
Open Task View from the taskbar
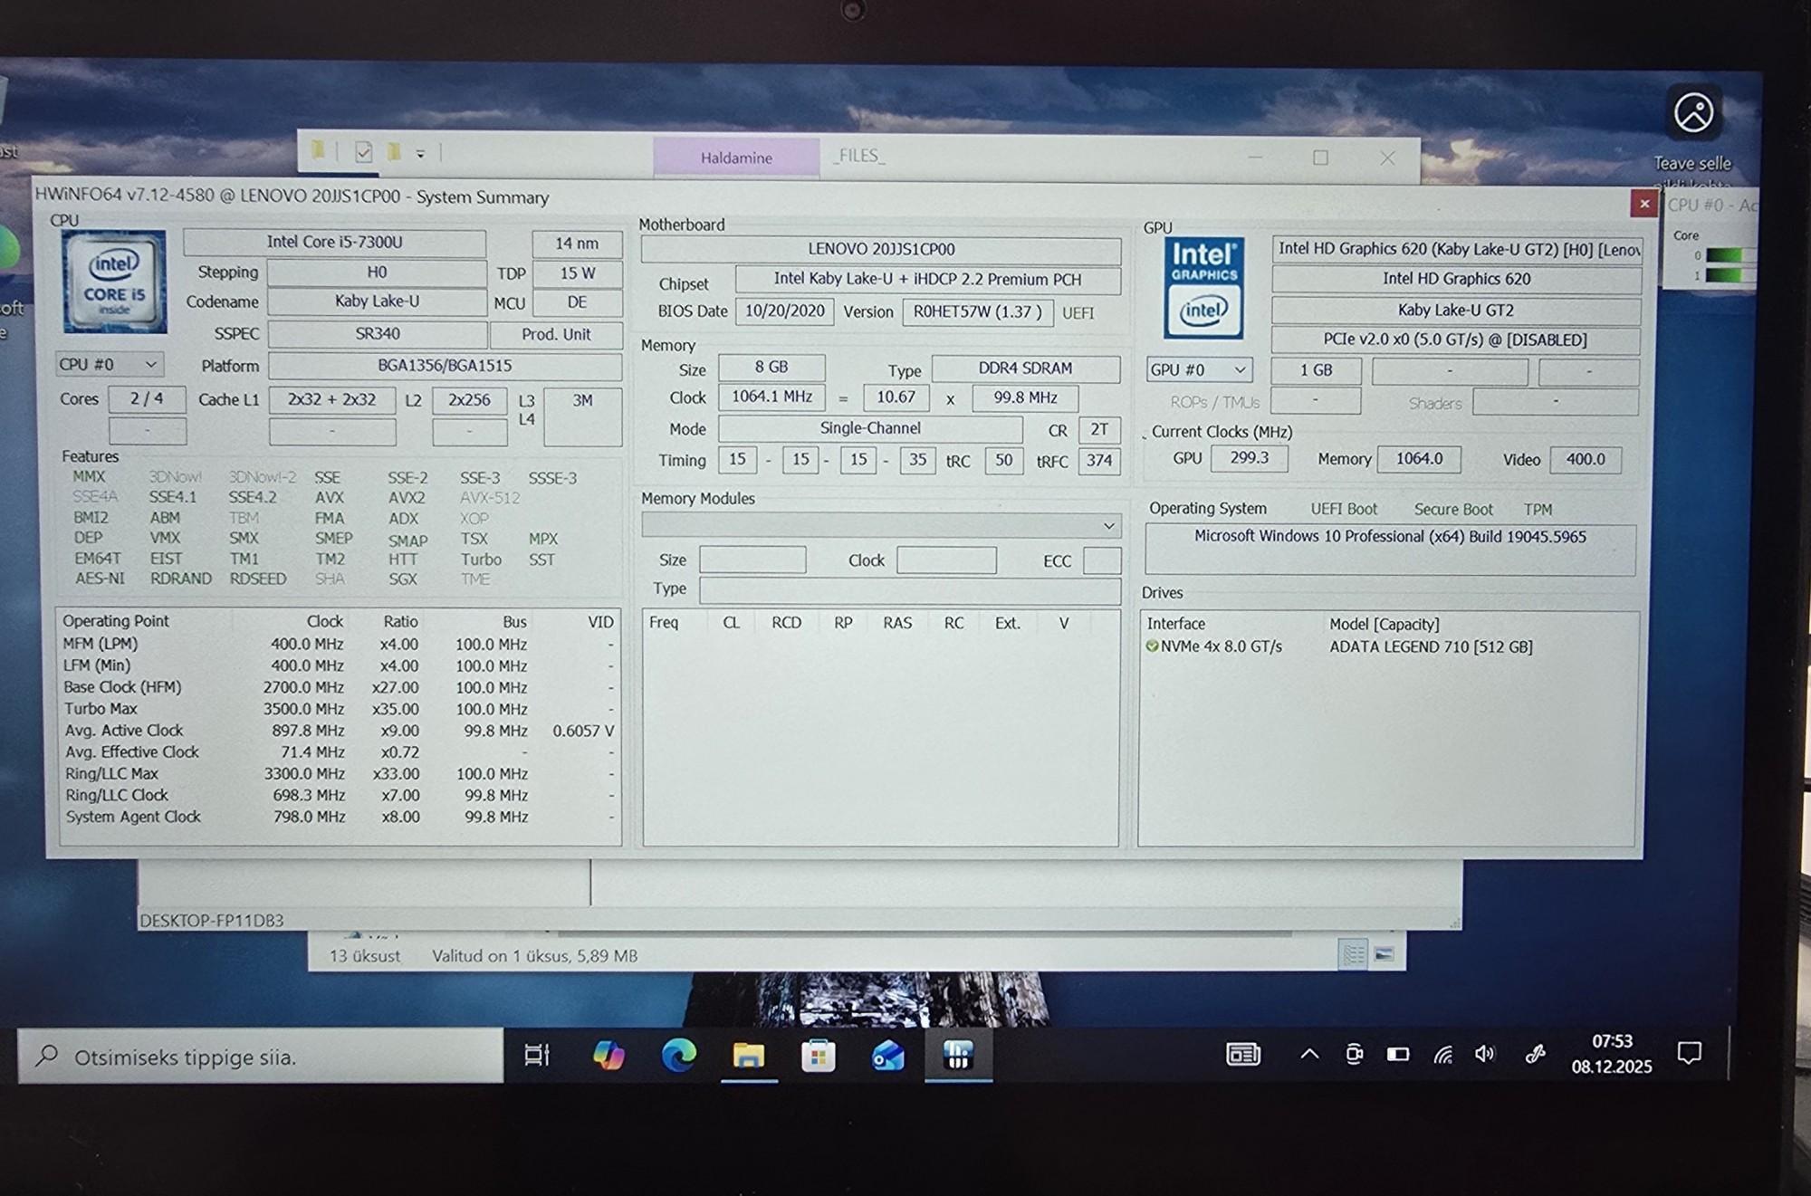(537, 1055)
